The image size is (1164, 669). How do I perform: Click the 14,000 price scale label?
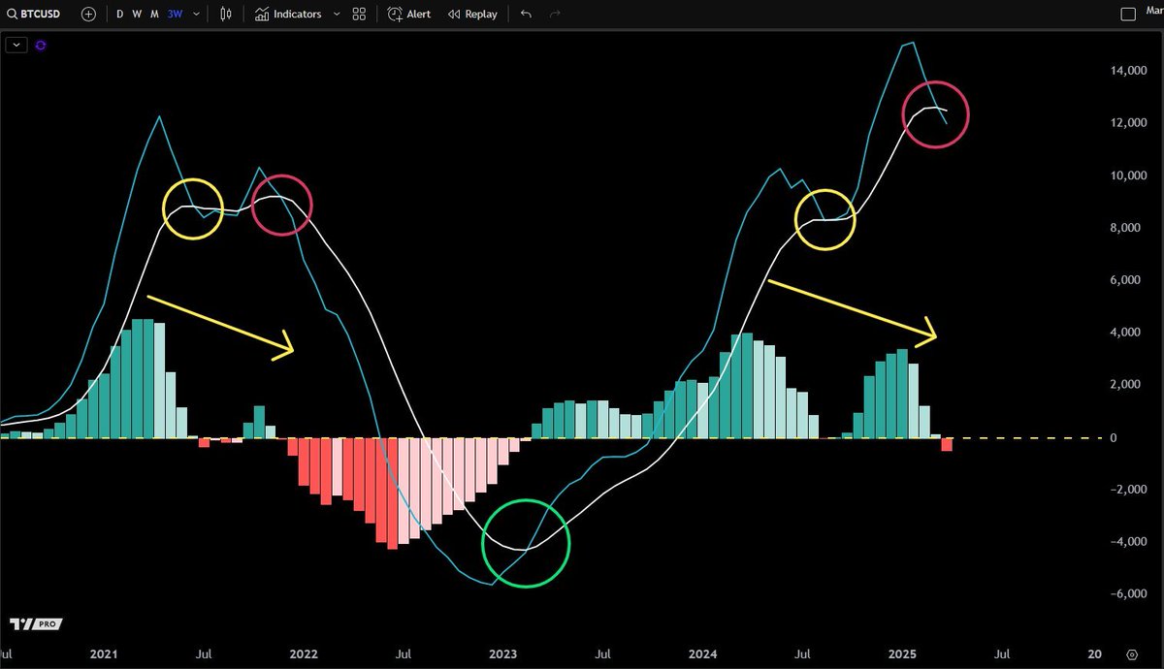click(x=1127, y=72)
